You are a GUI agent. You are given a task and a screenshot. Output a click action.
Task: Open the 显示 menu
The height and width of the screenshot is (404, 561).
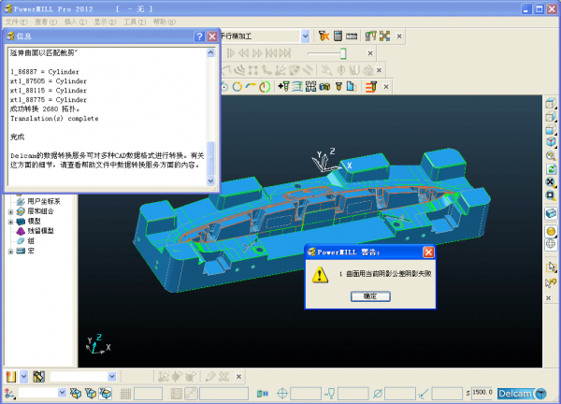[105, 22]
